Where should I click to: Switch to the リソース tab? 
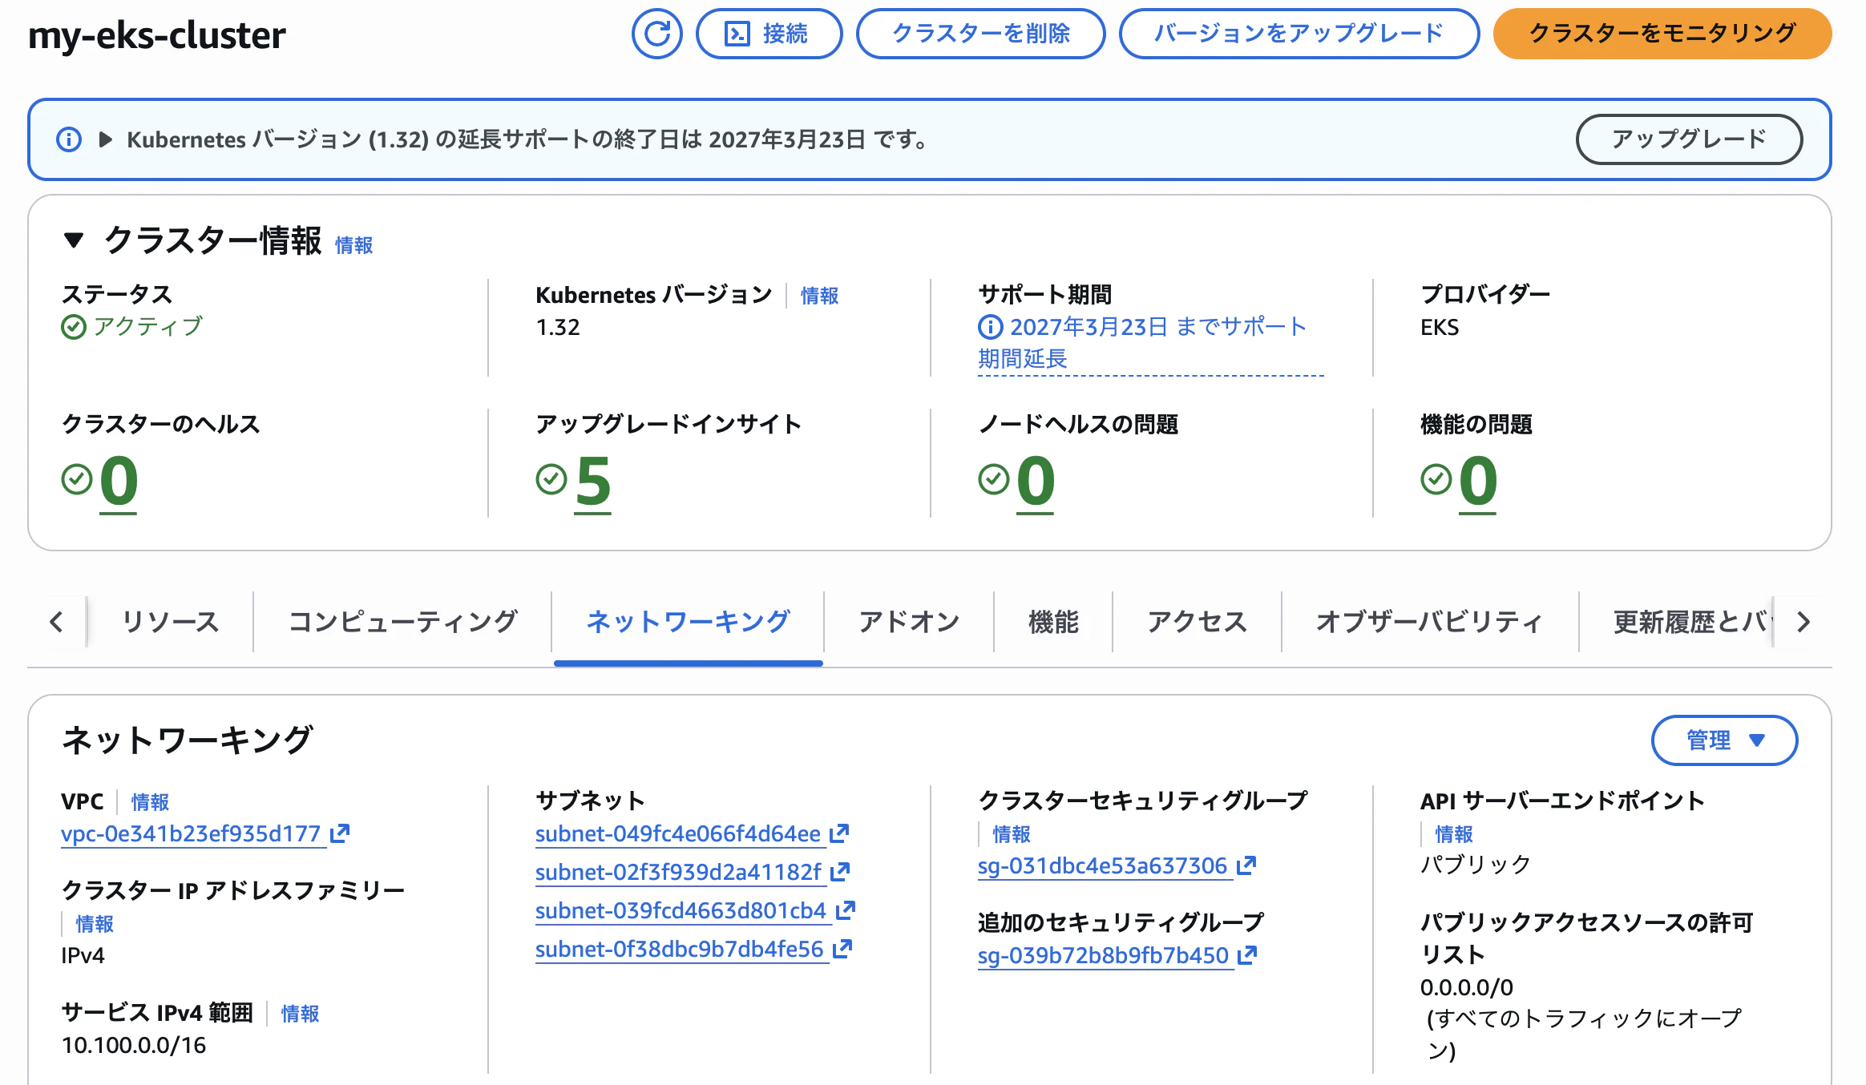click(170, 622)
